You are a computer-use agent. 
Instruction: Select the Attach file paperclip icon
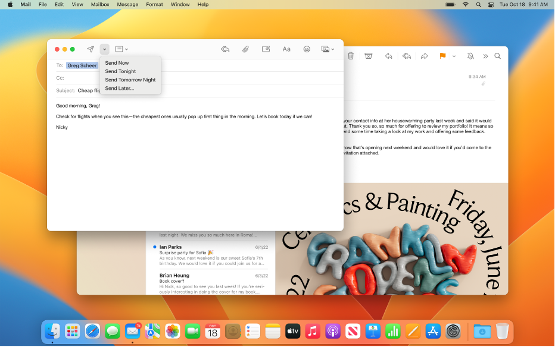tap(246, 49)
